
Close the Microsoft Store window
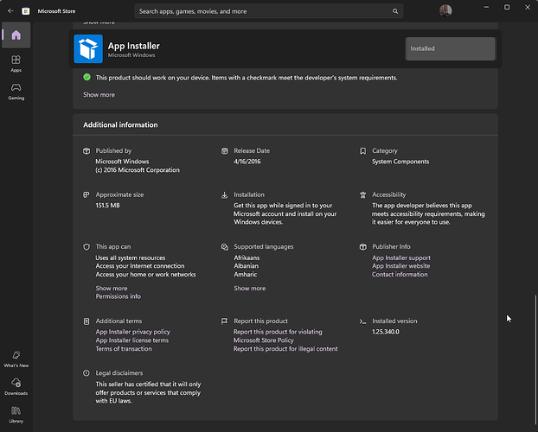528,7
